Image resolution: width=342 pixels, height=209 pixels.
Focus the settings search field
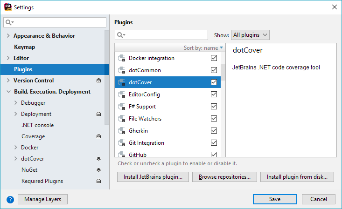pos(55,22)
